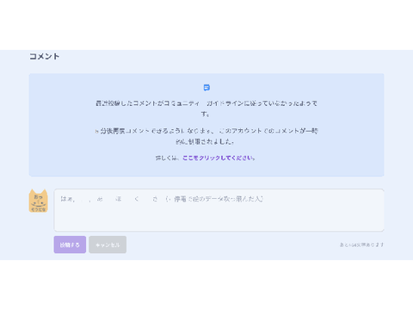
Task: Click the gray キャンセル button
Action: (x=108, y=245)
